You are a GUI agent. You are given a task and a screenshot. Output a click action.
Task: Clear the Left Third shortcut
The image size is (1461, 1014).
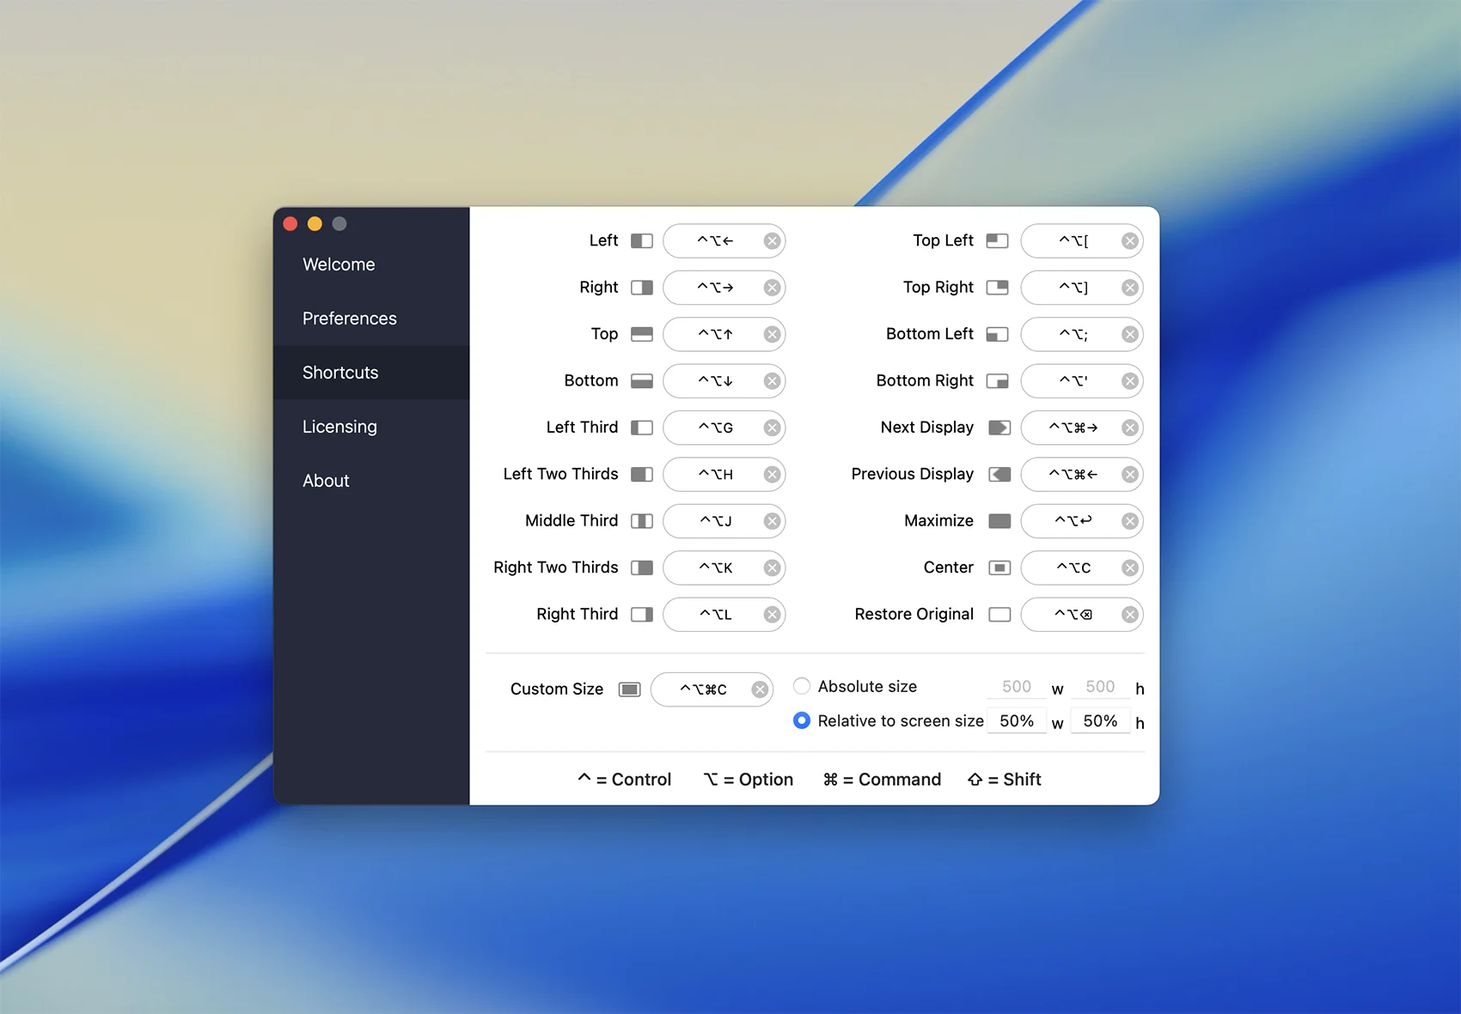tap(772, 428)
